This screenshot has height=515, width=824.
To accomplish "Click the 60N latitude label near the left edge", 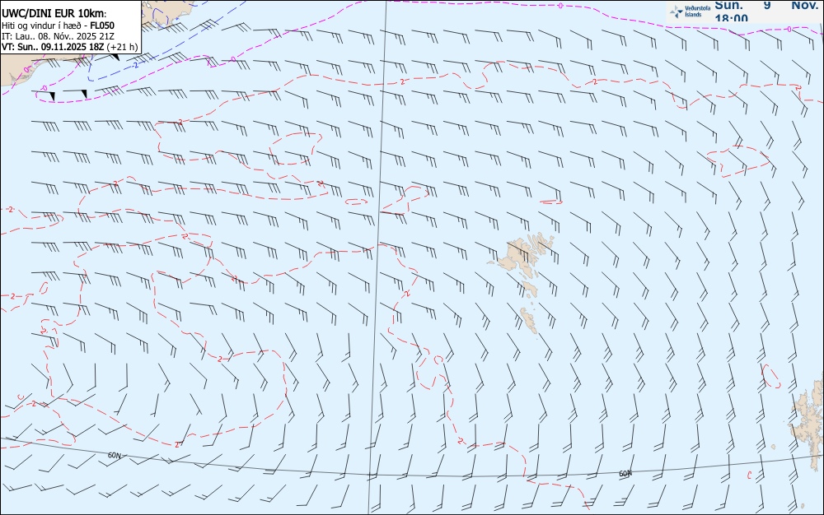I will [x=114, y=455].
